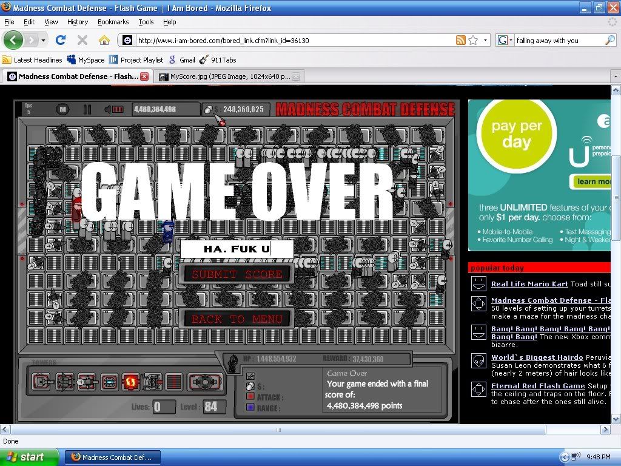621x466 pixels.
Task: Select the Madness Combat Defense tab
Action: click(x=78, y=76)
